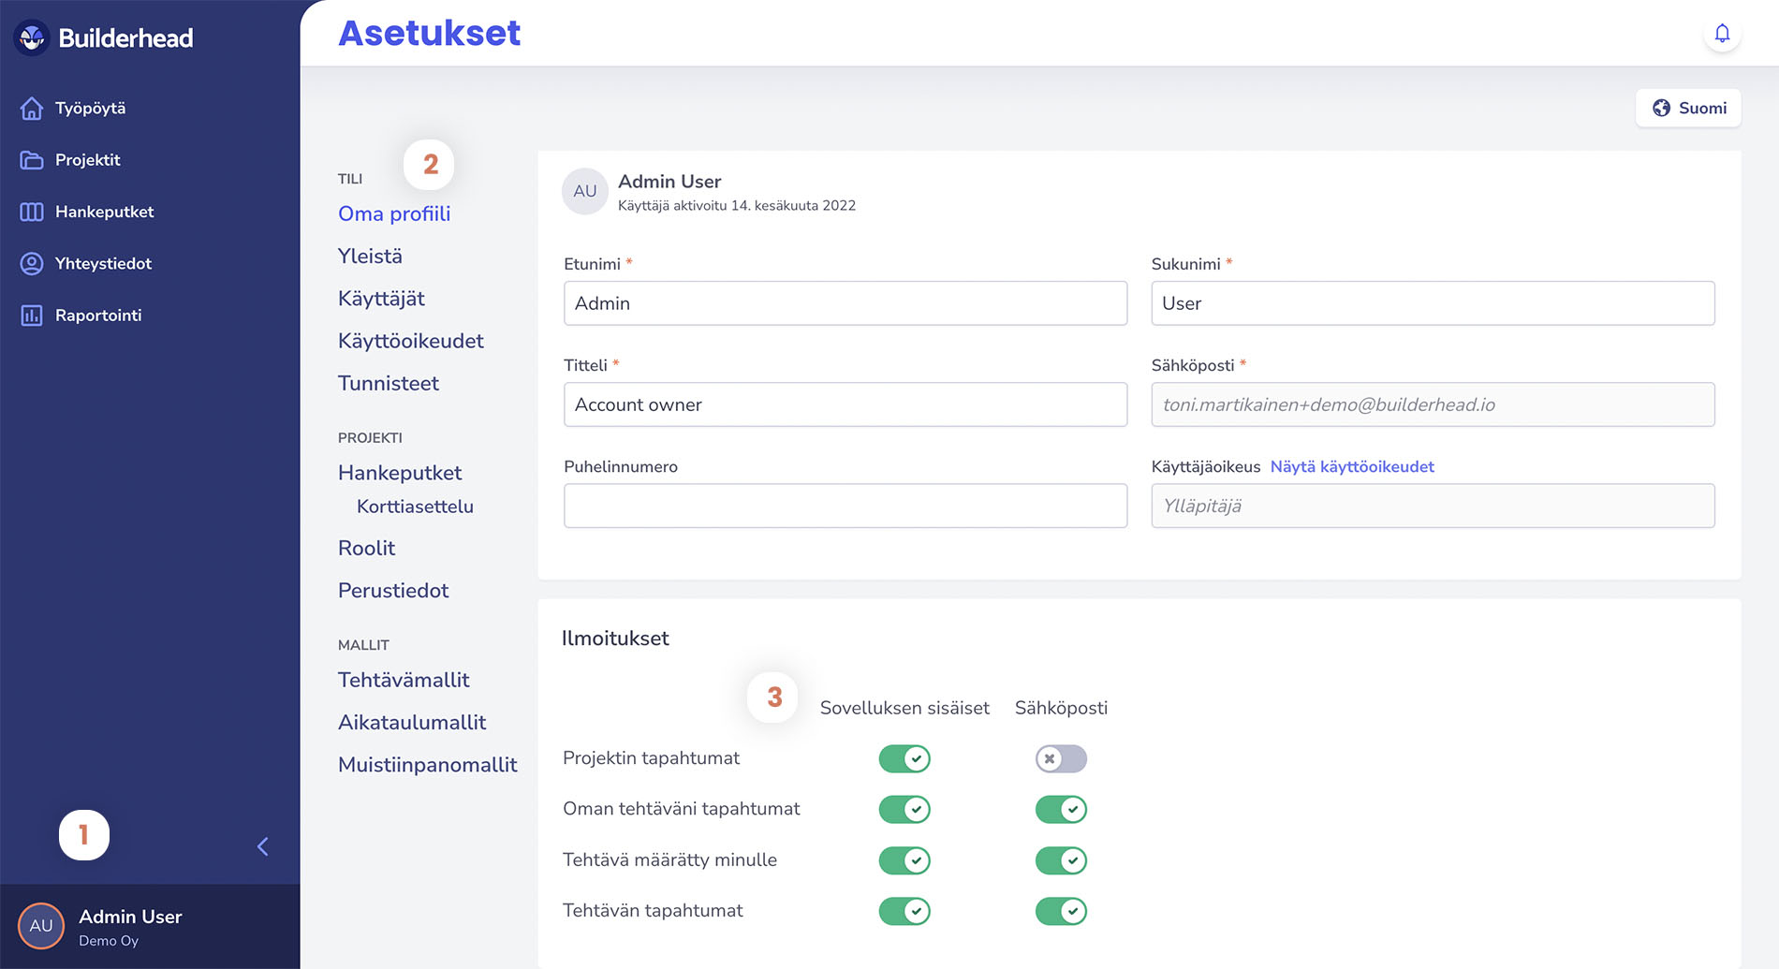1779x969 pixels.
Task: Collapse the sidebar with the chevron arrow
Action: tap(263, 846)
